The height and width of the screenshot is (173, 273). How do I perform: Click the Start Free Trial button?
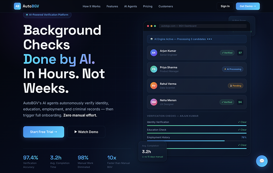pyautogui.click(x=43, y=132)
